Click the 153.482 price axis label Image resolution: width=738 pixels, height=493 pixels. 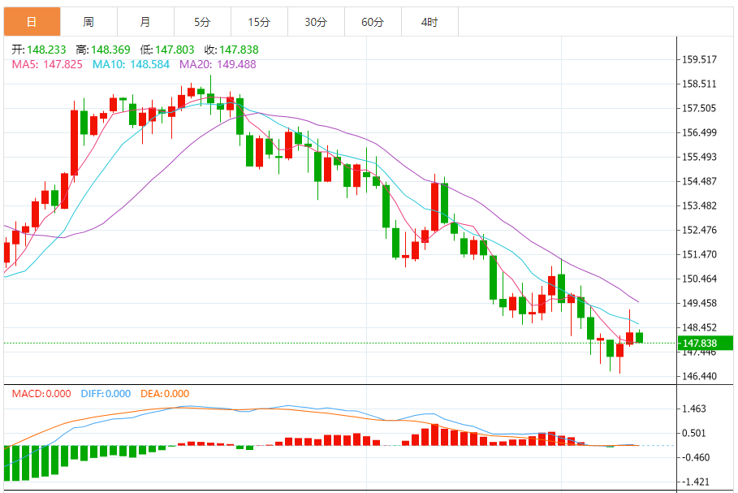coord(699,205)
